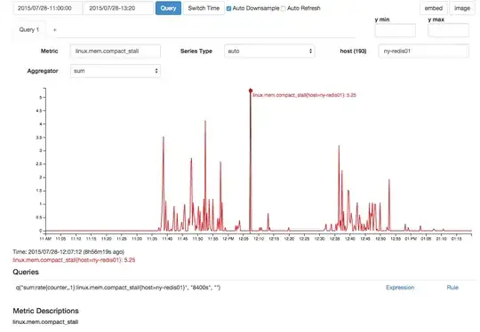Focus the start time input field
480x332 pixels.
(47, 8)
